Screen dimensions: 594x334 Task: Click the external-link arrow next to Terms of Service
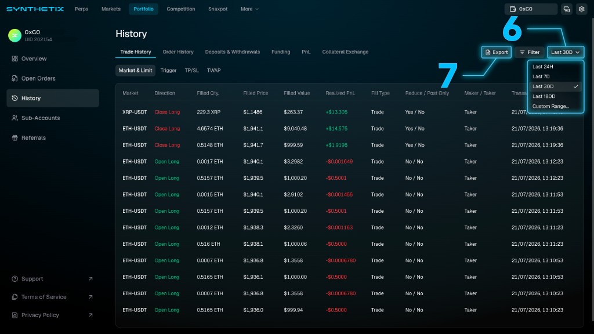tap(90, 297)
